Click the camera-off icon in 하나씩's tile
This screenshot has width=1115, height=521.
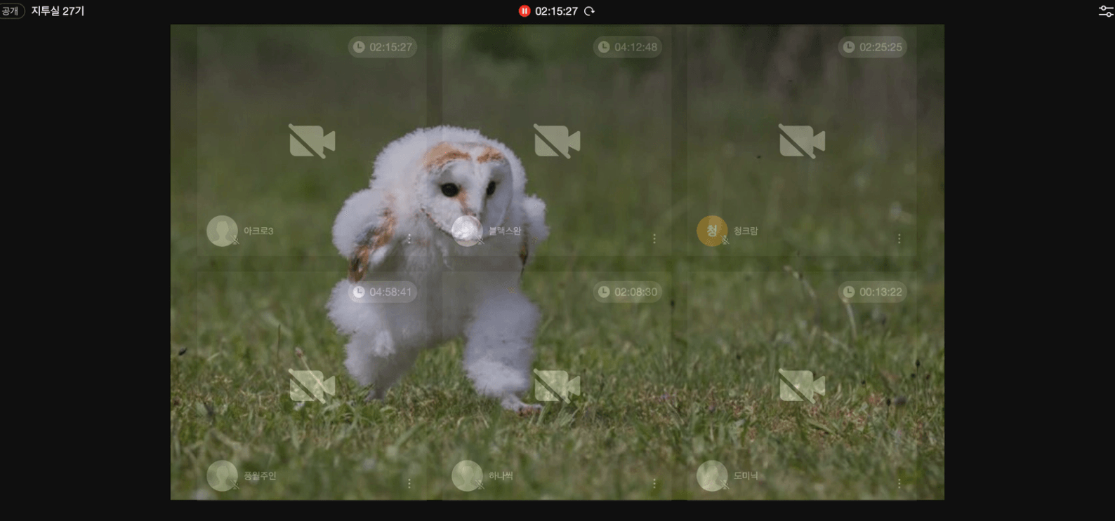(x=557, y=386)
